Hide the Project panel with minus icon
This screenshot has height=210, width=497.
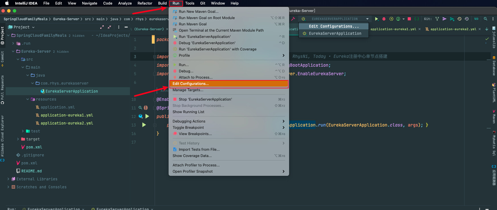[x=126, y=27]
